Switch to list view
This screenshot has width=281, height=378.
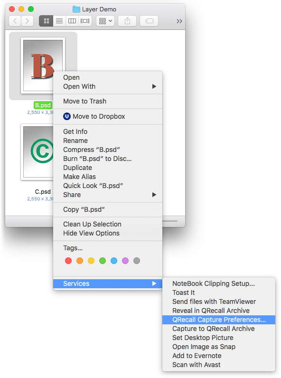pyautogui.click(x=59, y=21)
